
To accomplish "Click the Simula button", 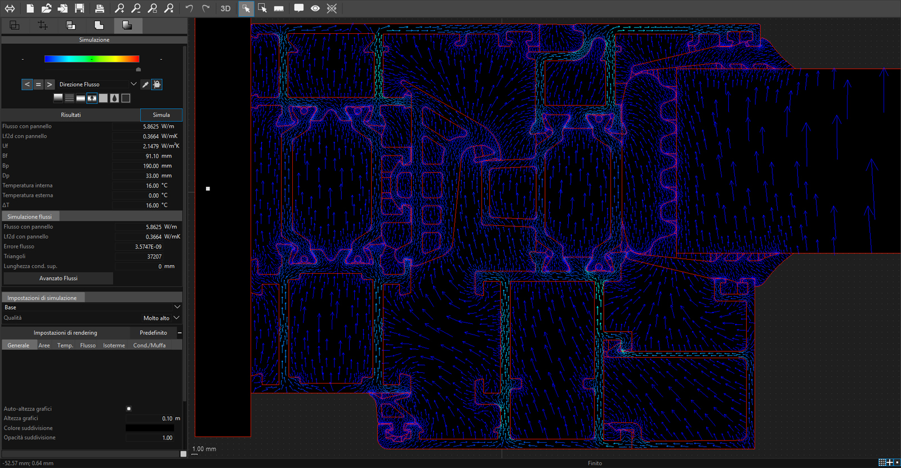I will point(161,115).
